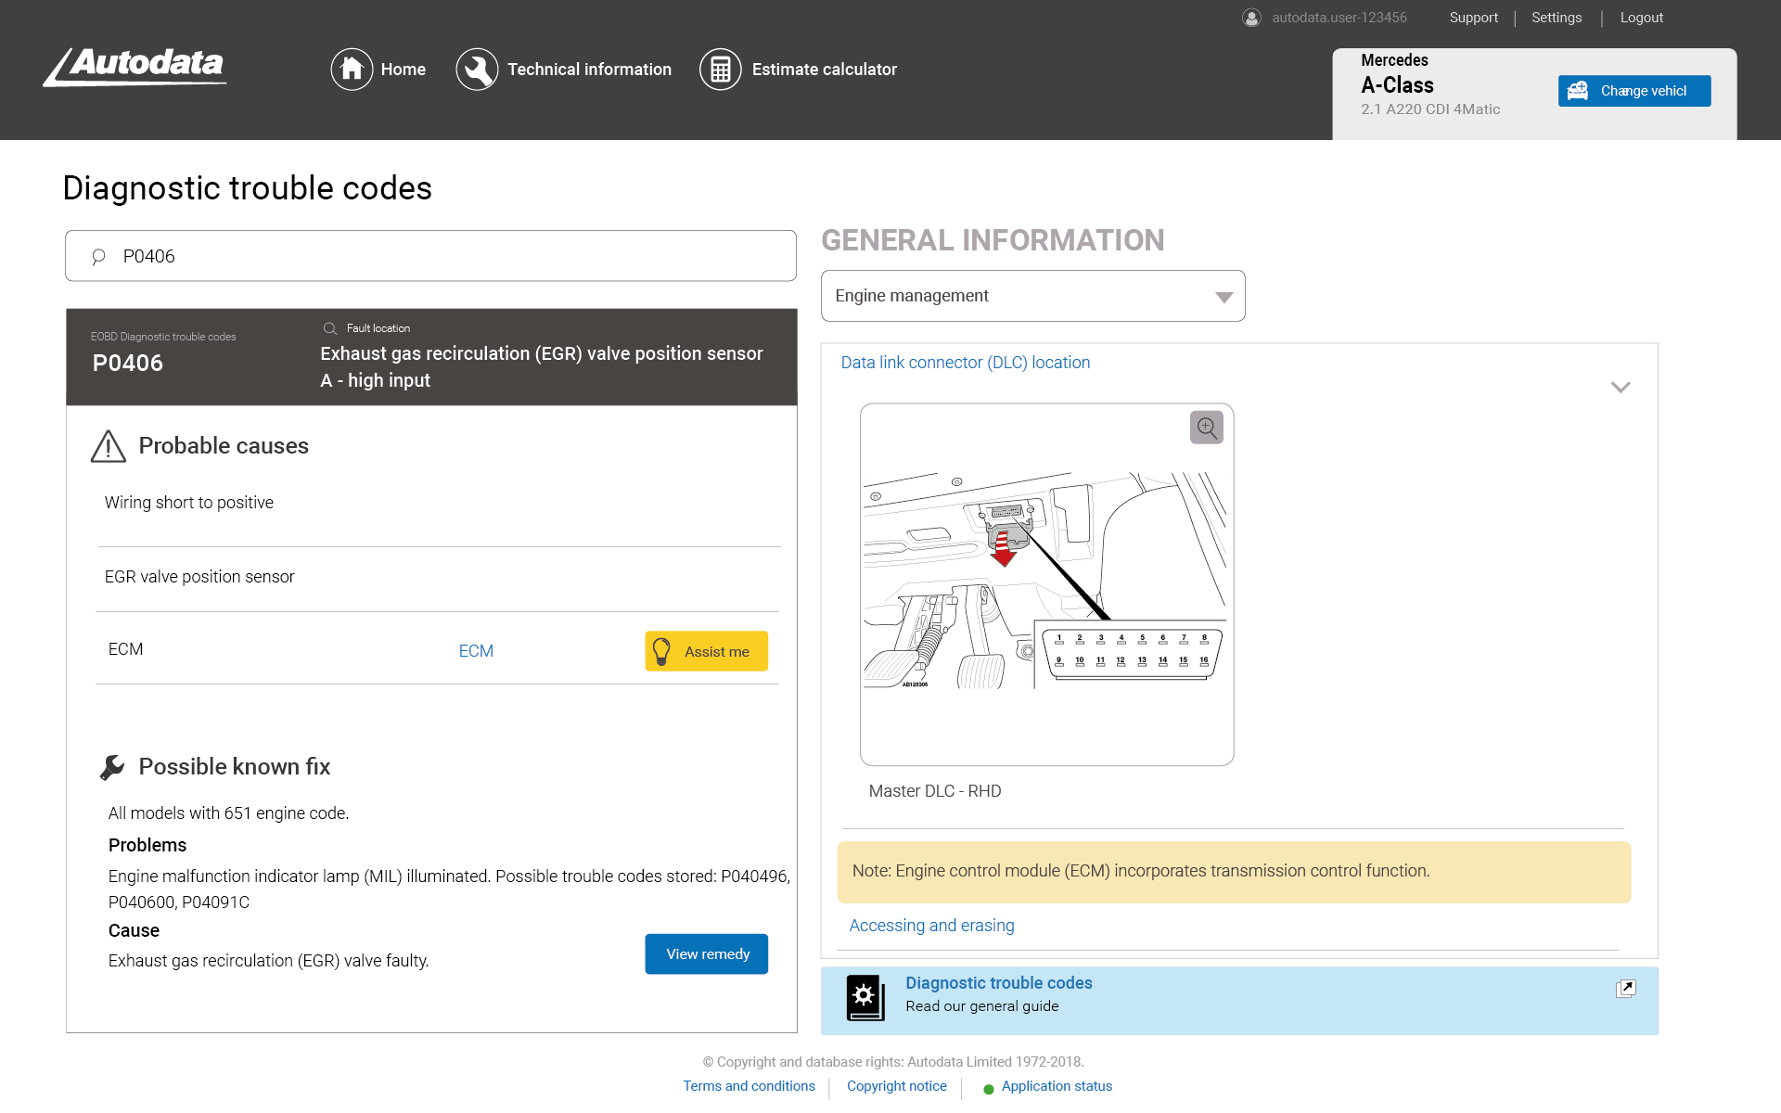
Task: Click the lightbulb on the Assist me button
Action: (x=663, y=650)
